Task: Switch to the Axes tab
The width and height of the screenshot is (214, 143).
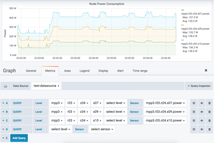Action: [67, 71]
